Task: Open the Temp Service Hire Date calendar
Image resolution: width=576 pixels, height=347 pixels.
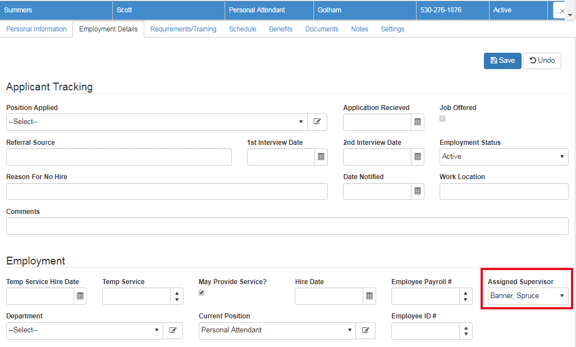Action: (x=80, y=296)
